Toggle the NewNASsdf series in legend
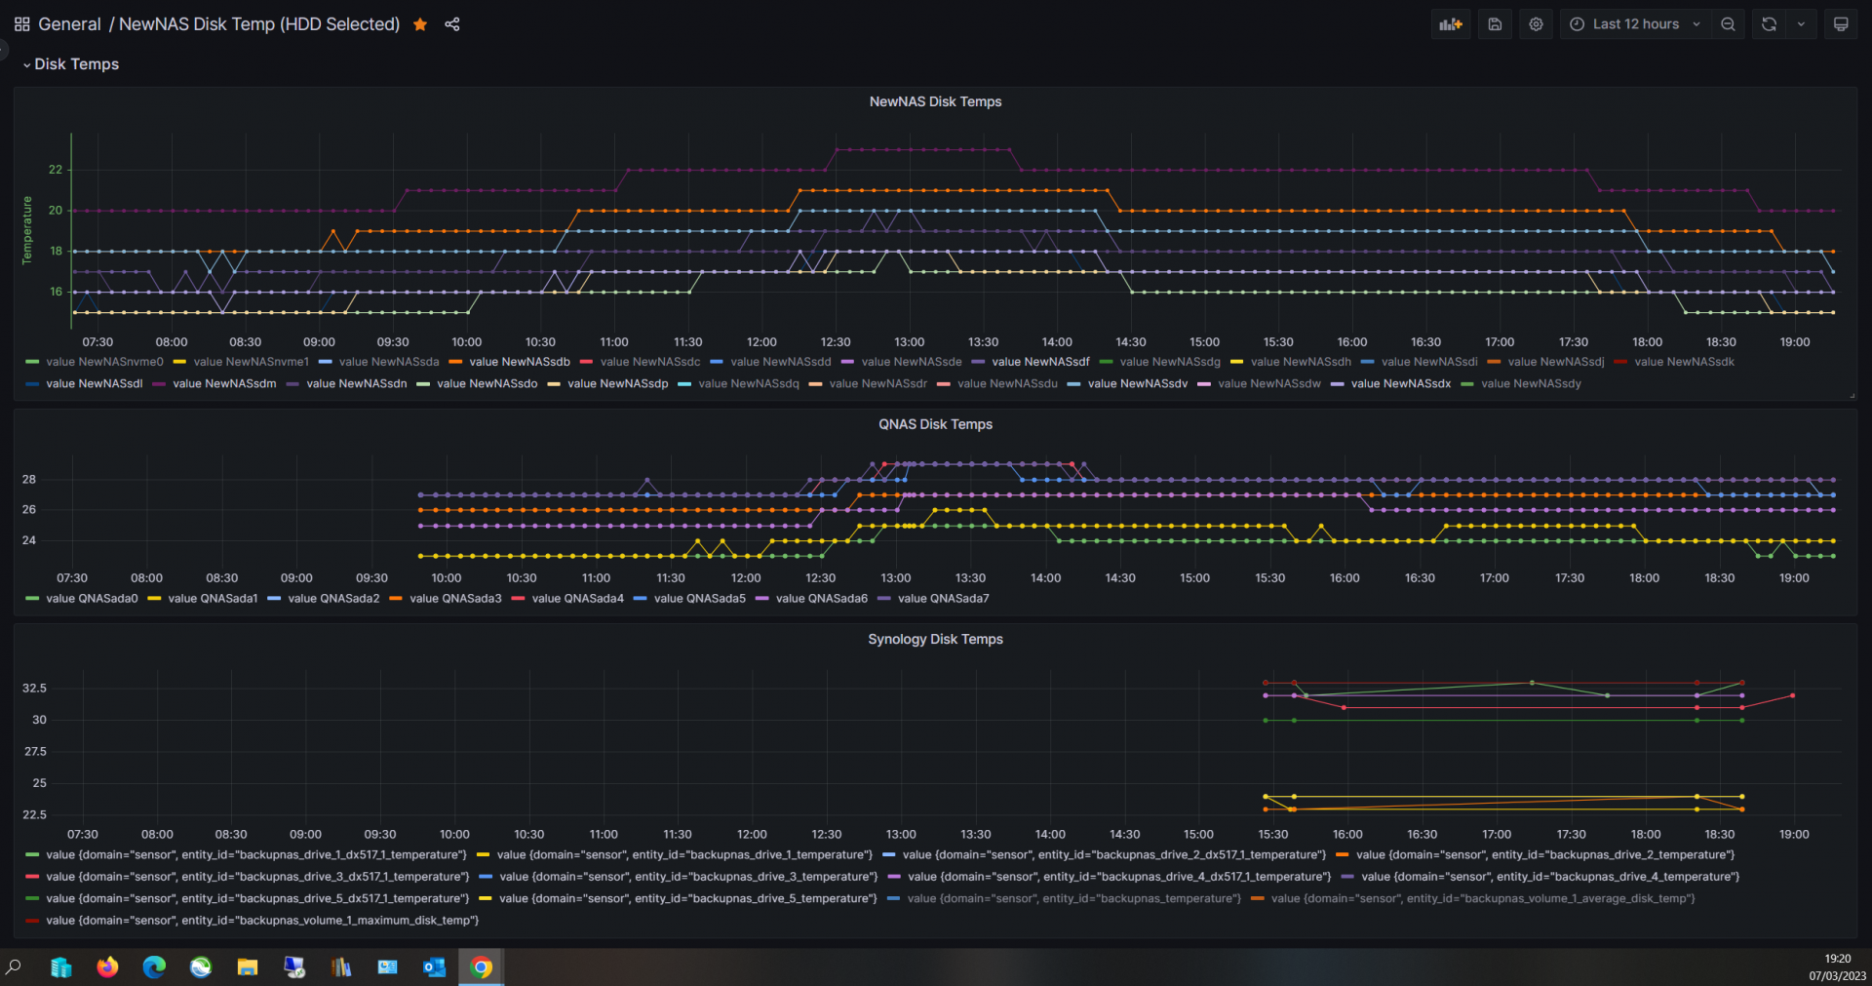 point(1040,362)
